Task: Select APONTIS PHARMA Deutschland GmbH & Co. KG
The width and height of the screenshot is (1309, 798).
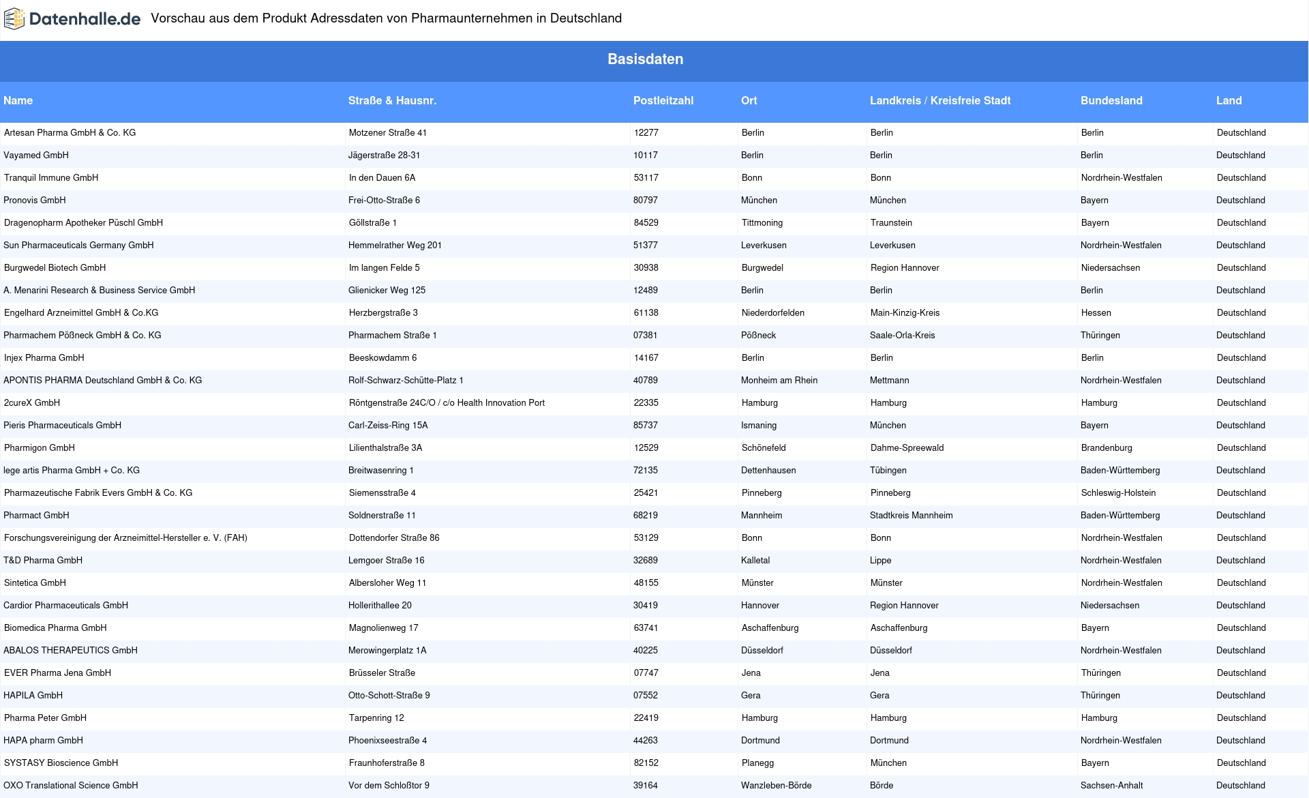Action: pos(103,381)
